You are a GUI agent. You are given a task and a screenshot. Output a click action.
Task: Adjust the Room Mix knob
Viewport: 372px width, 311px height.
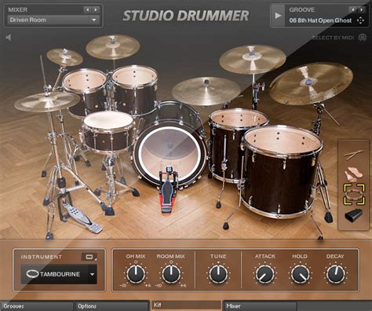coord(171,274)
